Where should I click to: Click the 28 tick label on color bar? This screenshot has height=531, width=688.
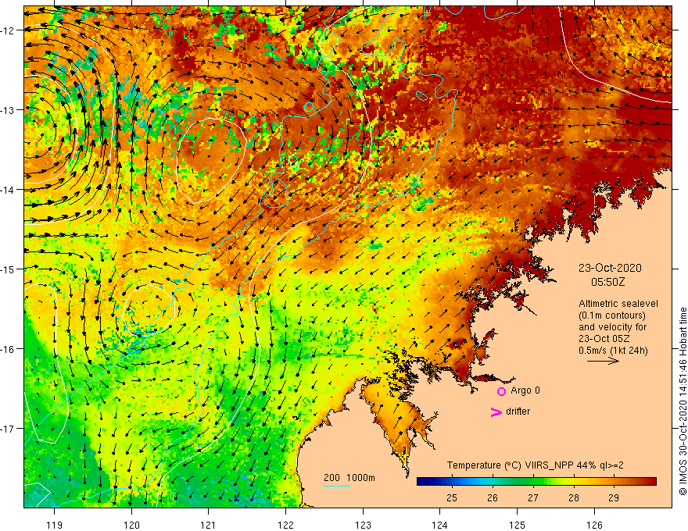click(574, 497)
